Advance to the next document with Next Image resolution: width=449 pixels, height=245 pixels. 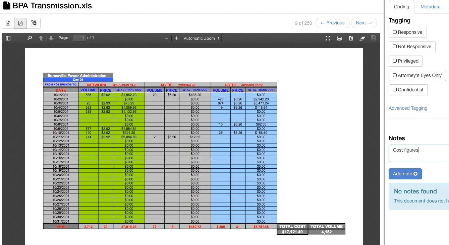[364, 23]
